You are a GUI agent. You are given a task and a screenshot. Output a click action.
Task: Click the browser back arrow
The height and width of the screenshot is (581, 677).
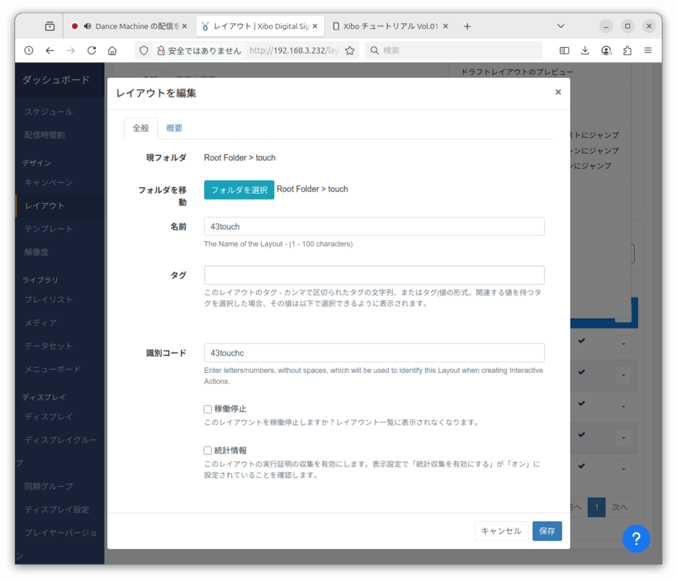pyautogui.click(x=50, y=50)
